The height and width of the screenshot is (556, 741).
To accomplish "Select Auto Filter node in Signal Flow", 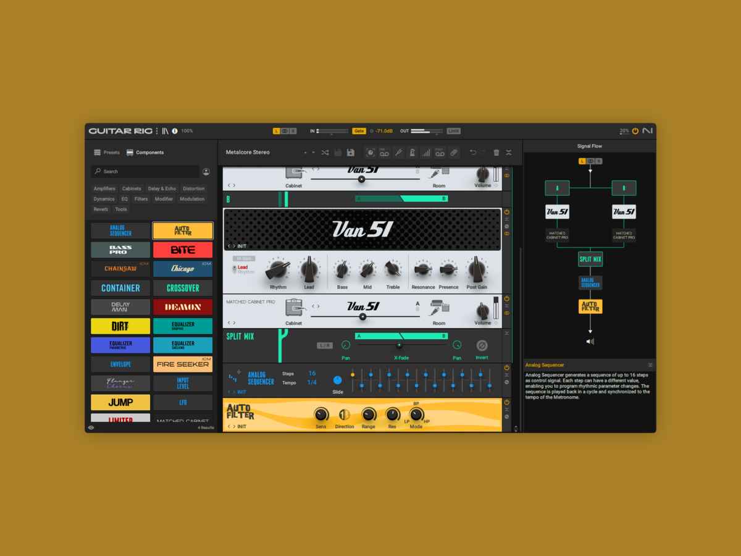I will (590, 306).
